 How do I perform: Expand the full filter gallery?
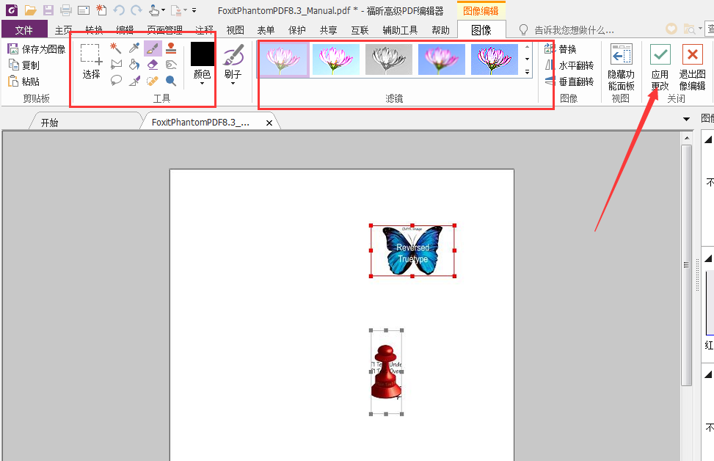pyautogui.click(x=528, y=72)
